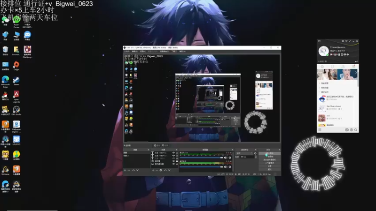Move selected scene up with chevron in OBS
The image size is (376, 211).
click(133, 170)
